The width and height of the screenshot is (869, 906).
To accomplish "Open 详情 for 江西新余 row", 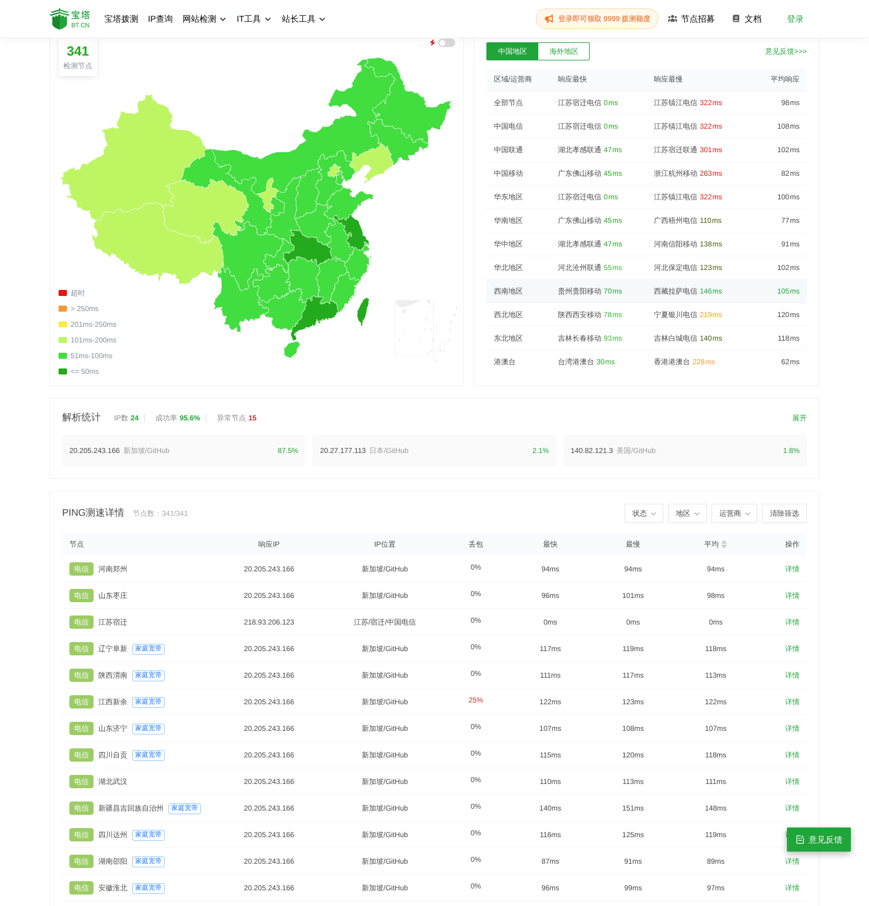I will [792, 702].
